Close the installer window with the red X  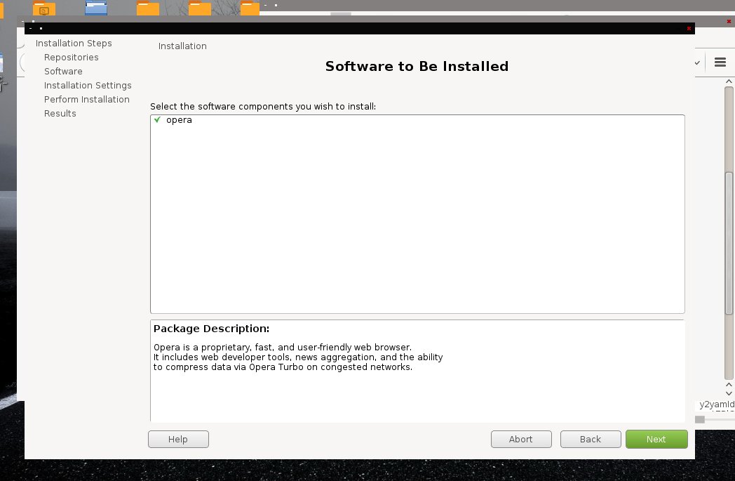click(x=689, y=29)
